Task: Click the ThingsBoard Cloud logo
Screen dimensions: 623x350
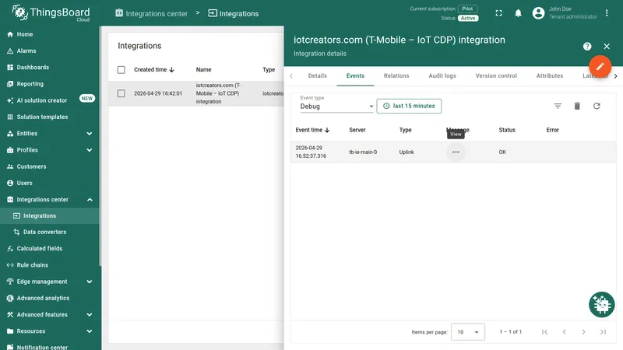Action: click(51, 13)
